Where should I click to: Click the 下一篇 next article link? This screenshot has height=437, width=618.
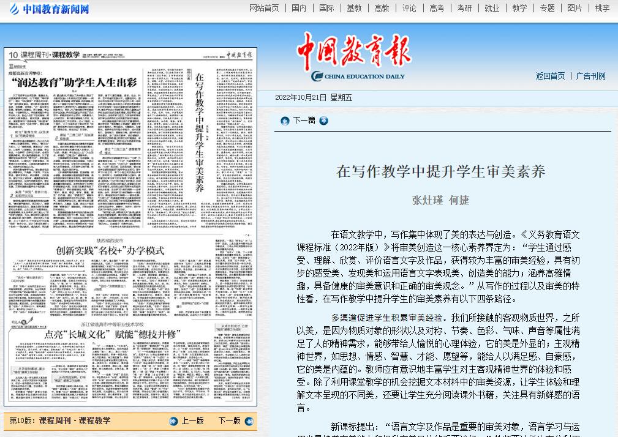coord(304,121)
